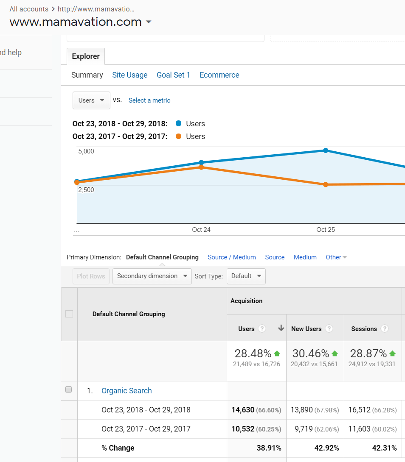Click the Oct 25 data point on blue line

[x=326, y=150]
